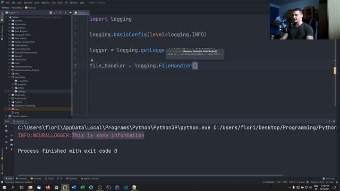Viewport: 340px width, 191px height.
Task: Click main.py in the breadcrumb bar
Action: click(x=30, y=7)
